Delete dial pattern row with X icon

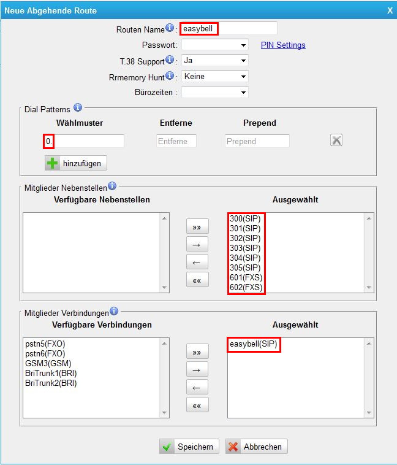point(336,140)
